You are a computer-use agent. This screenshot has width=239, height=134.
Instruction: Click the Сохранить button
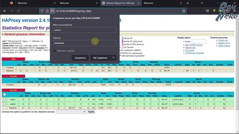click(80, 58)
